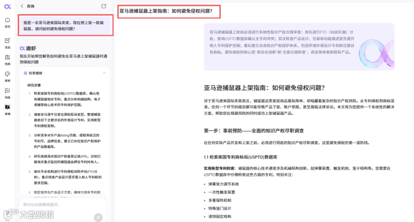Collapse the 任务规划 panel with its chevron
414x222 pixels.
pos(104,73)
